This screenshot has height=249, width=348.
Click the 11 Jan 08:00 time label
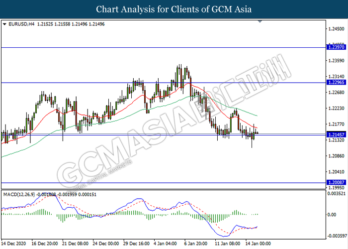[228, 244]
